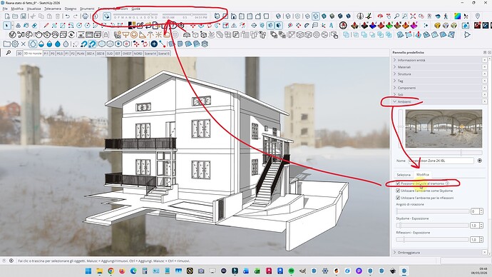Click the Axes tool icon

pos(323,26)
